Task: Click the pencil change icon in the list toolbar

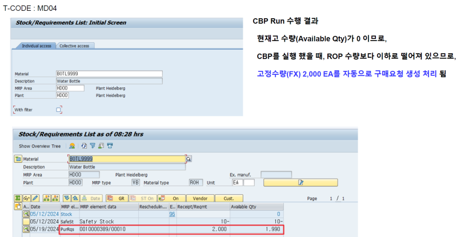Action: [x=35, y=198]
